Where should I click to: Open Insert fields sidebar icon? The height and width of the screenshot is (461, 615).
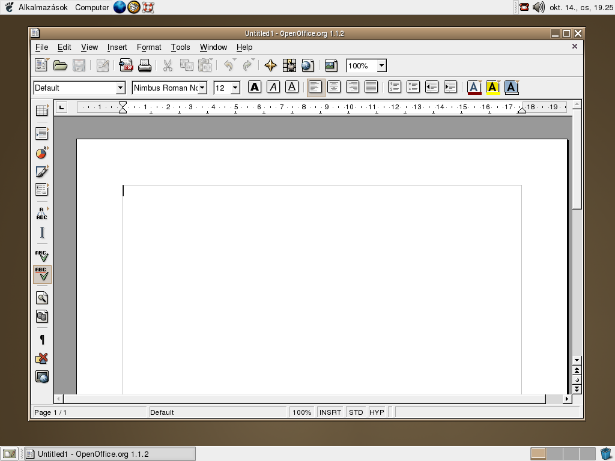pyautogui.click(x=42, y=134)
